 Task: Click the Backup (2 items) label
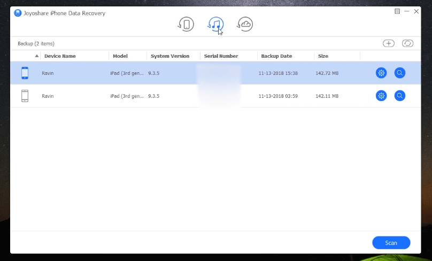[x=36, y=43]
